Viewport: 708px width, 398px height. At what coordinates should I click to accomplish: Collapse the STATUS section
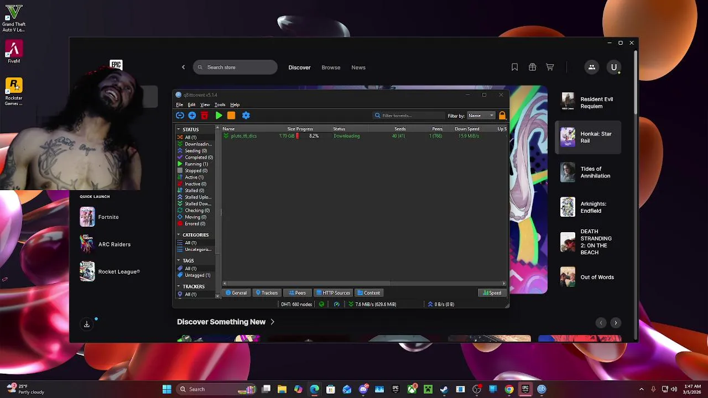(x=179, y=129)
